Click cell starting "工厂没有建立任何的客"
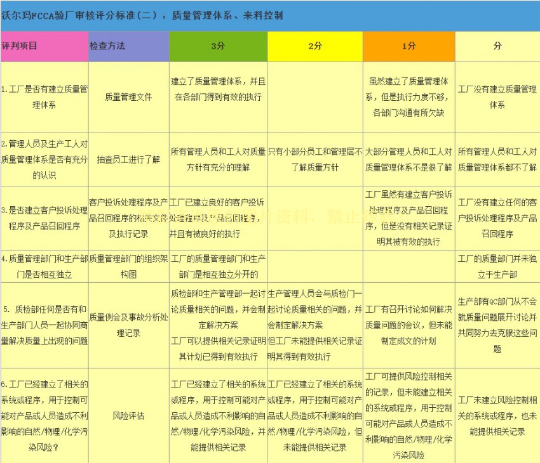This screenshot has height=463, width=540. [x=497, y=218]
